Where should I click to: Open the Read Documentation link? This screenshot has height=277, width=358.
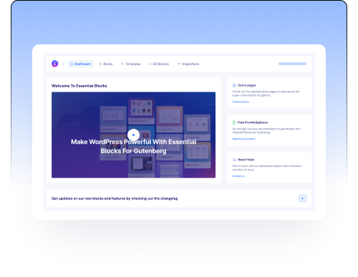click(x=244, y=139)
